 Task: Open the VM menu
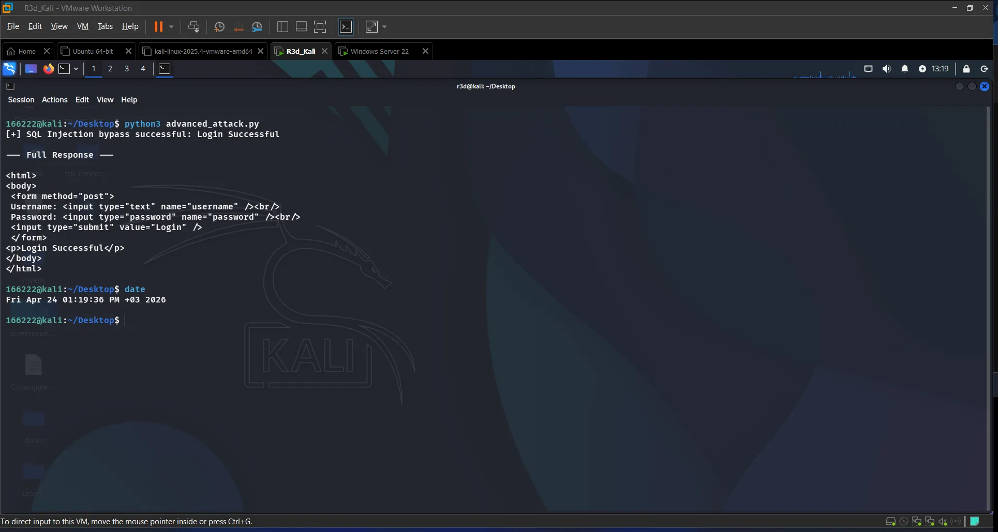pyautogui.click(x=83, y=26)
